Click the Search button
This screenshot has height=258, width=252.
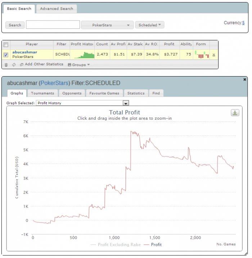(x=15, y=25)
